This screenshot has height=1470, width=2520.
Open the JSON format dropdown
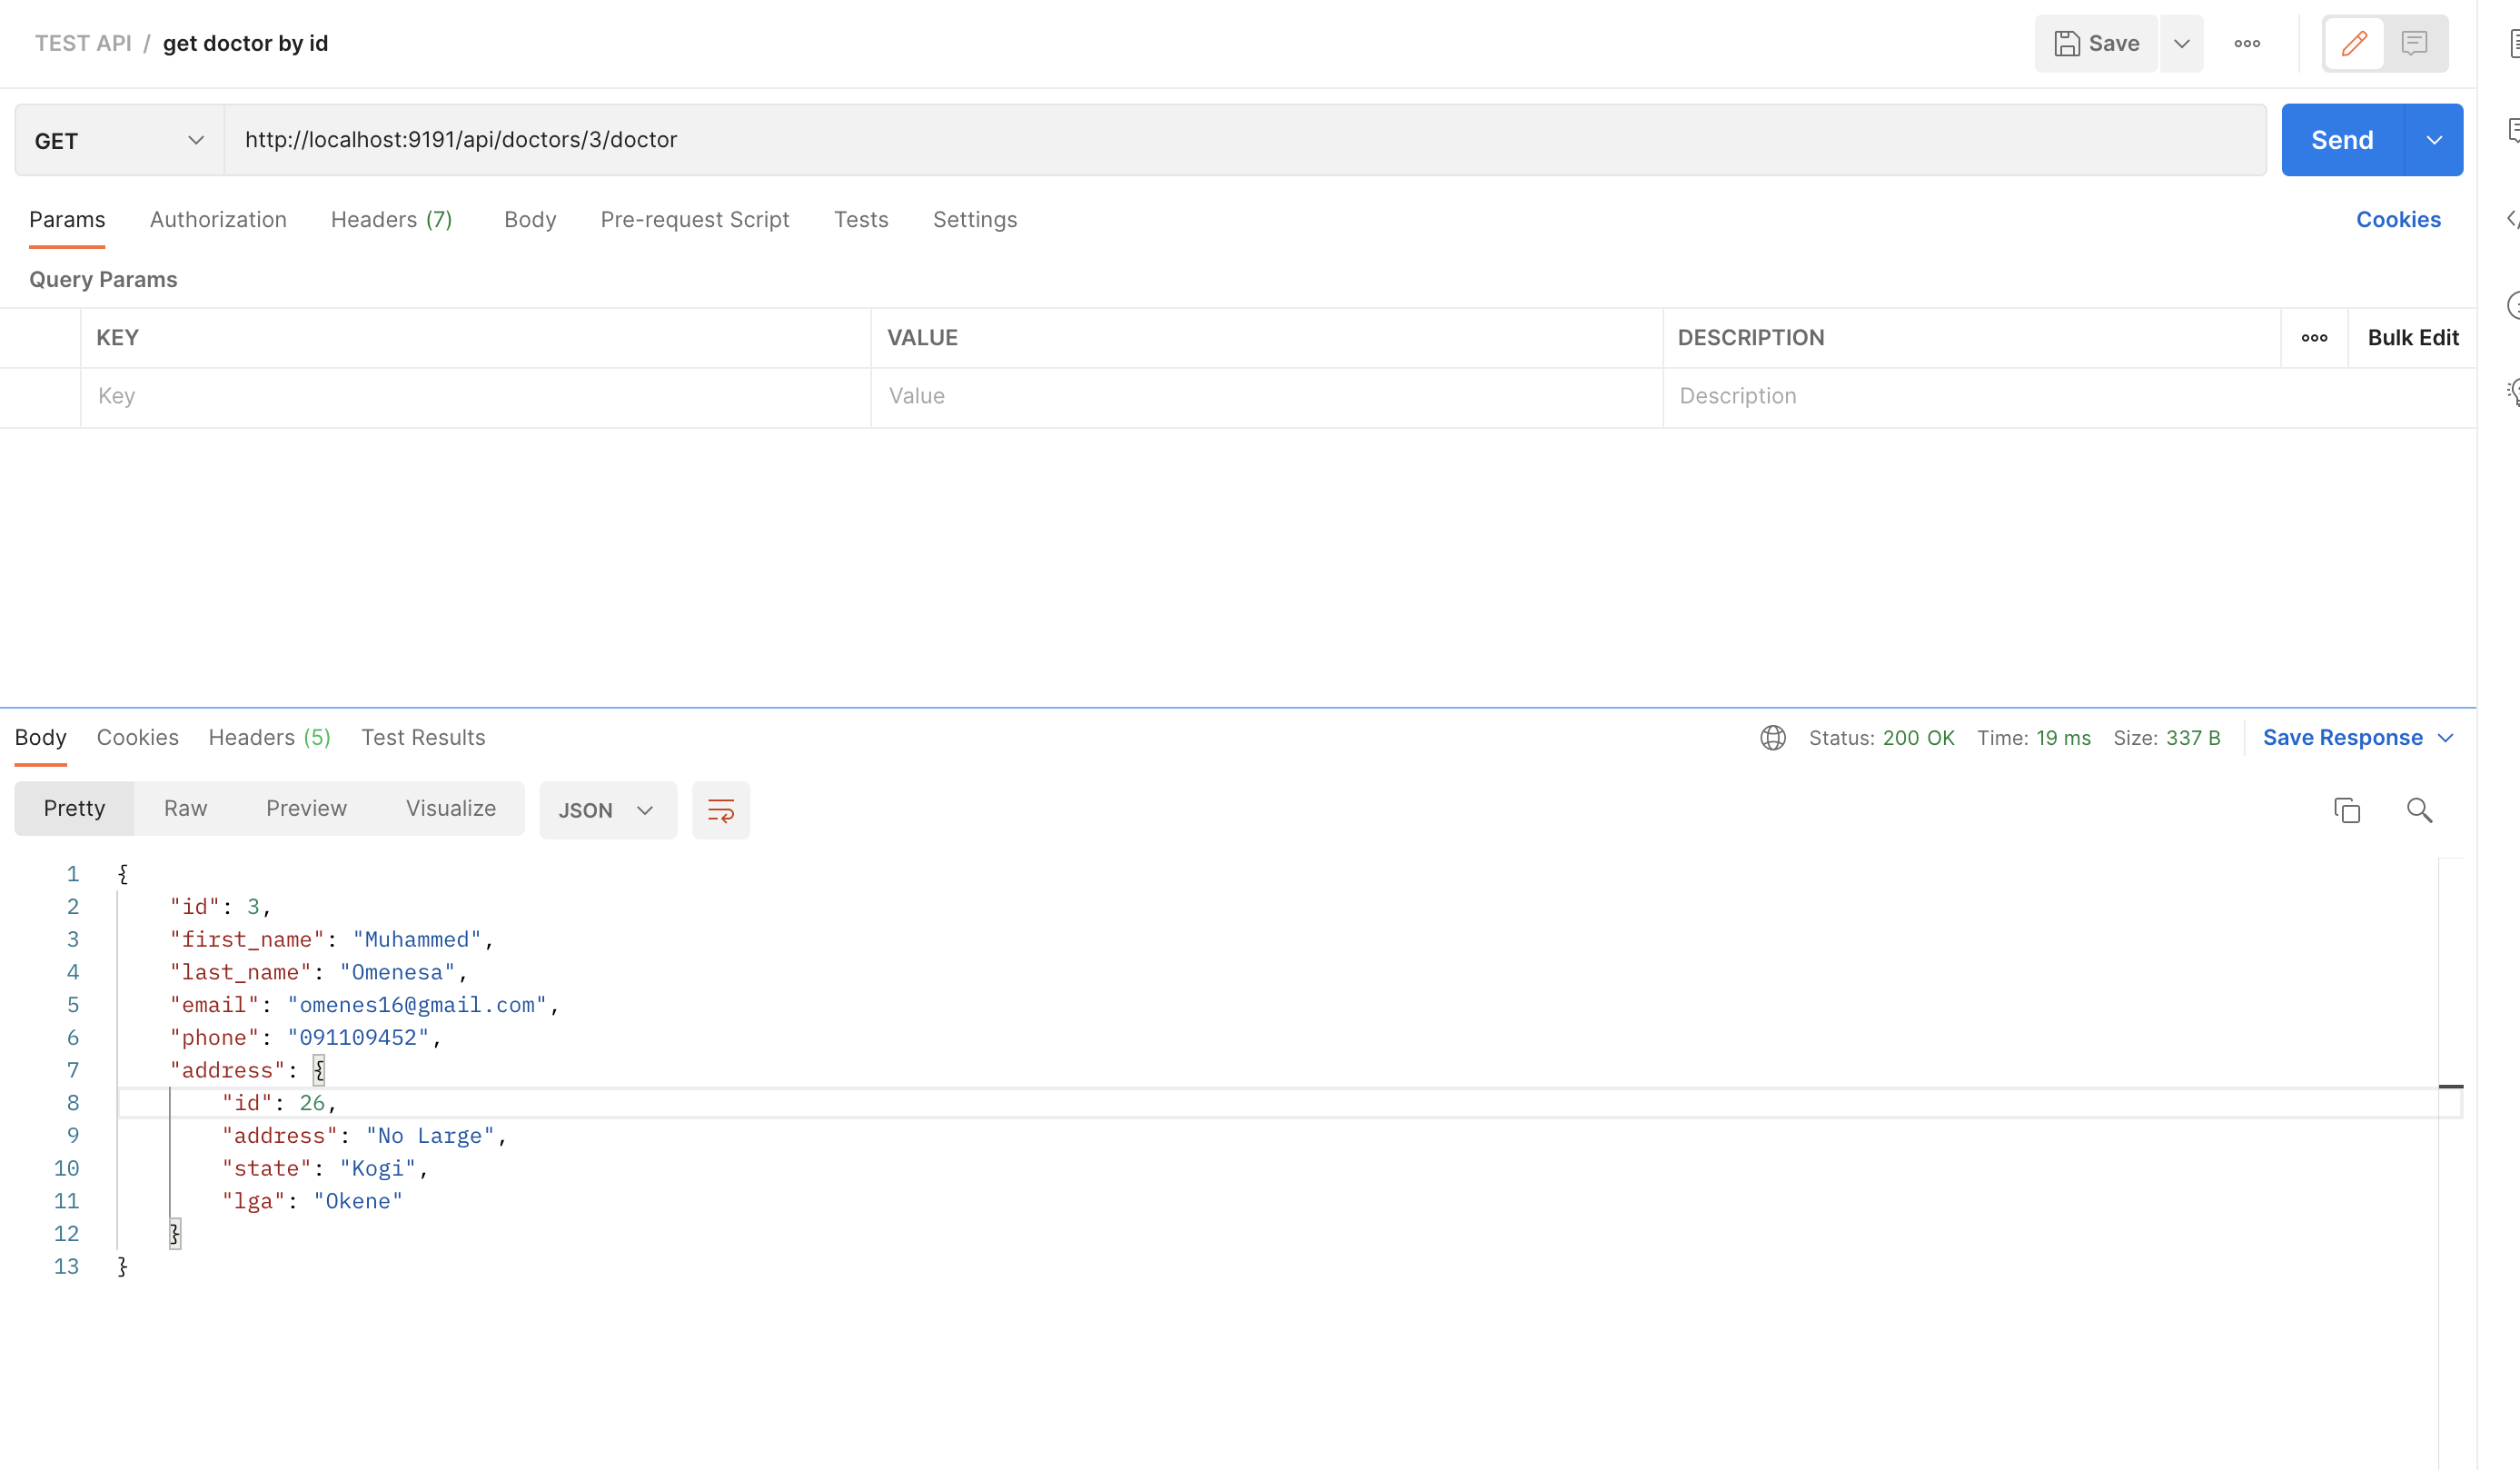tap(608, 810)
